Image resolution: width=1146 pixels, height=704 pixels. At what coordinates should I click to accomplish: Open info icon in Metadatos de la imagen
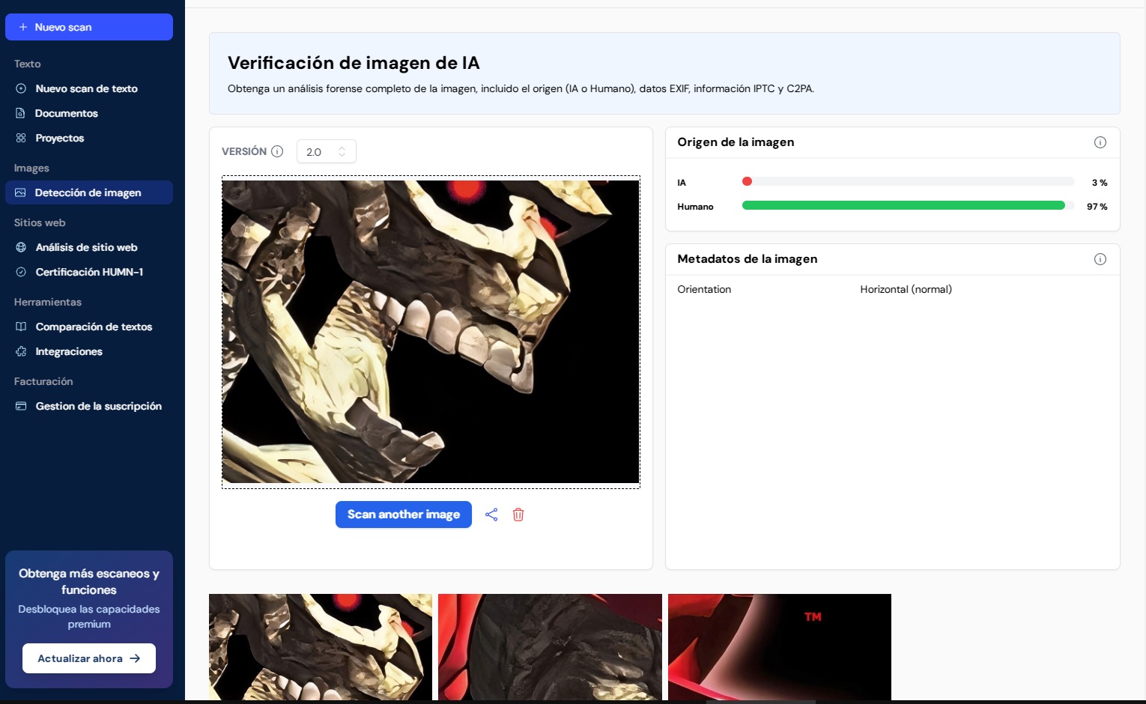[1100, 259]
